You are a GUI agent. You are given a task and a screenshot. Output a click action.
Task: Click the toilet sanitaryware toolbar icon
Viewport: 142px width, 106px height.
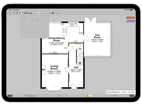click(x=34, y=13)
